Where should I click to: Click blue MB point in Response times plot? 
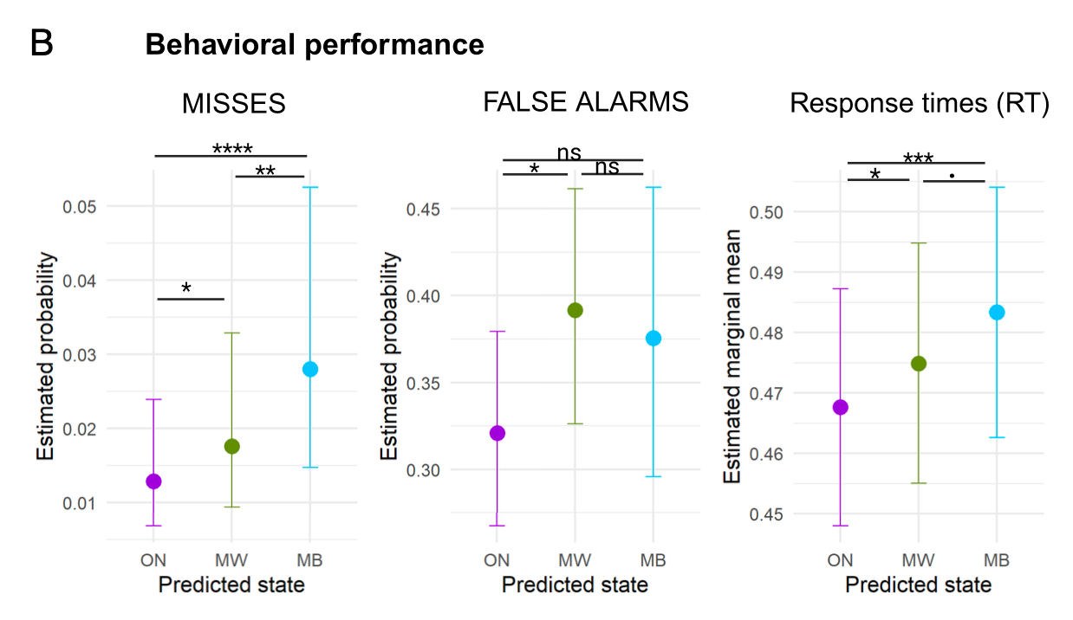pos(997,312)
